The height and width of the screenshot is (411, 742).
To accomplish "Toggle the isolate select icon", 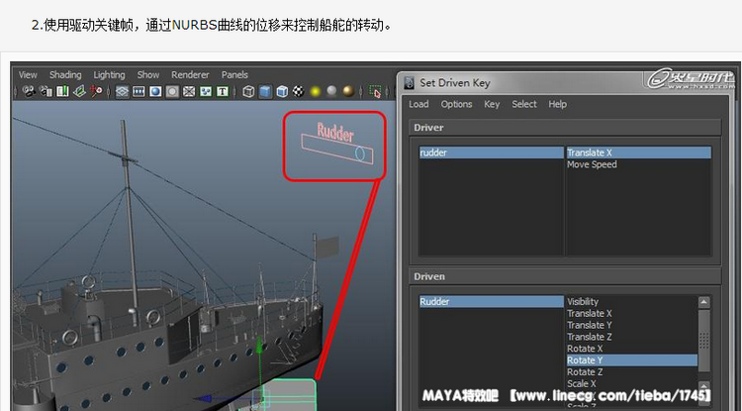I will (x=376, y=92).
